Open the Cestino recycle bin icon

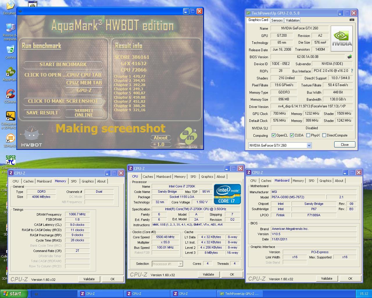click(x=10, y=52)
